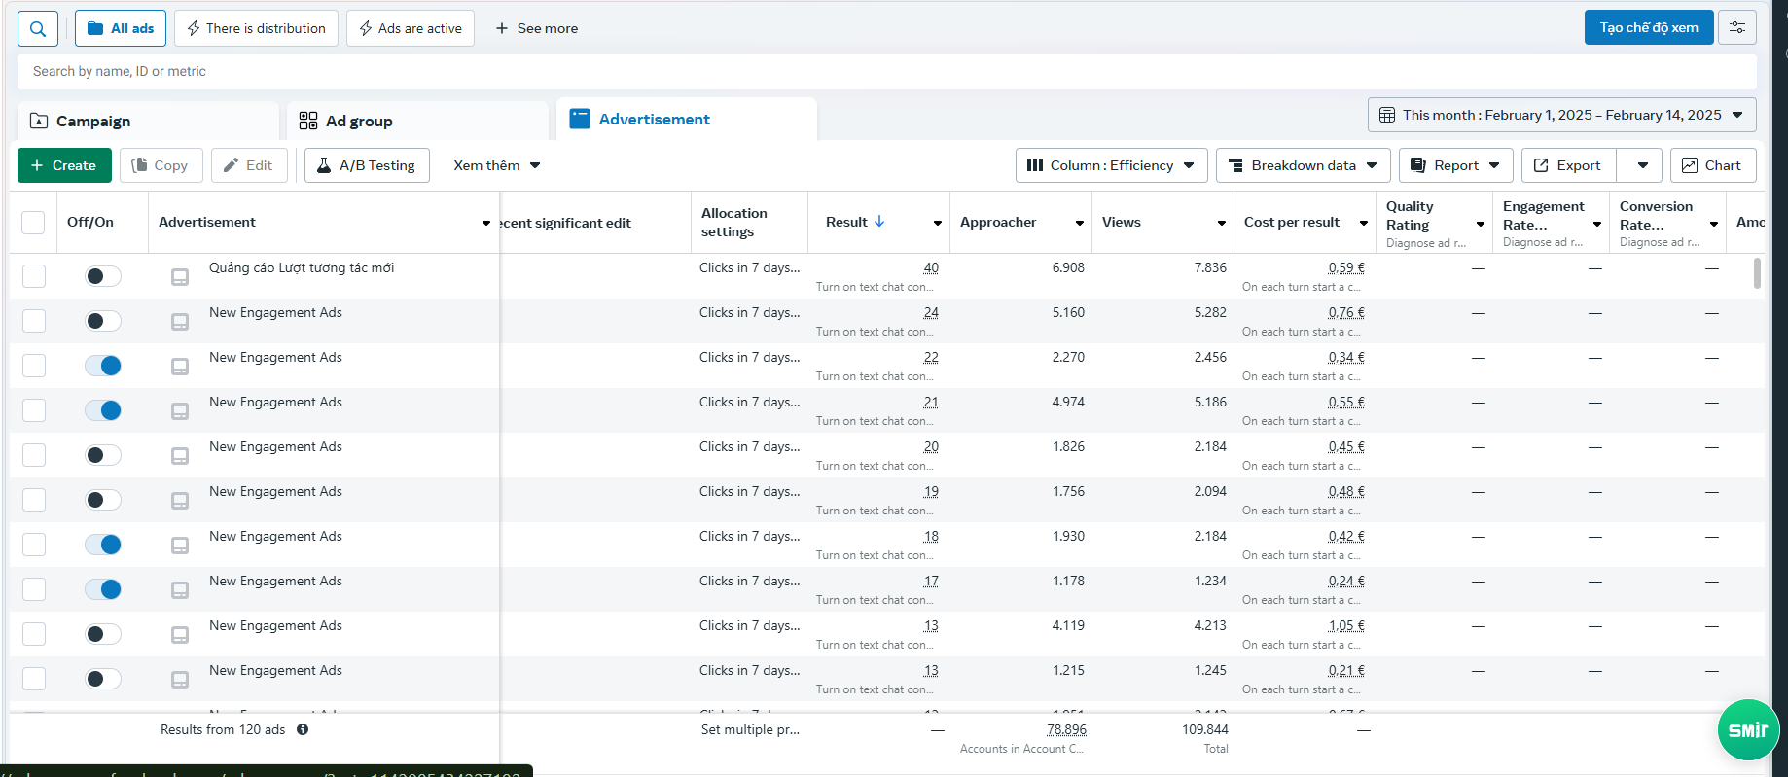Image resolution: width=1788 pixels, height=777 pixels.
Task: Open Chart view button
Action: pos(1712,165)
